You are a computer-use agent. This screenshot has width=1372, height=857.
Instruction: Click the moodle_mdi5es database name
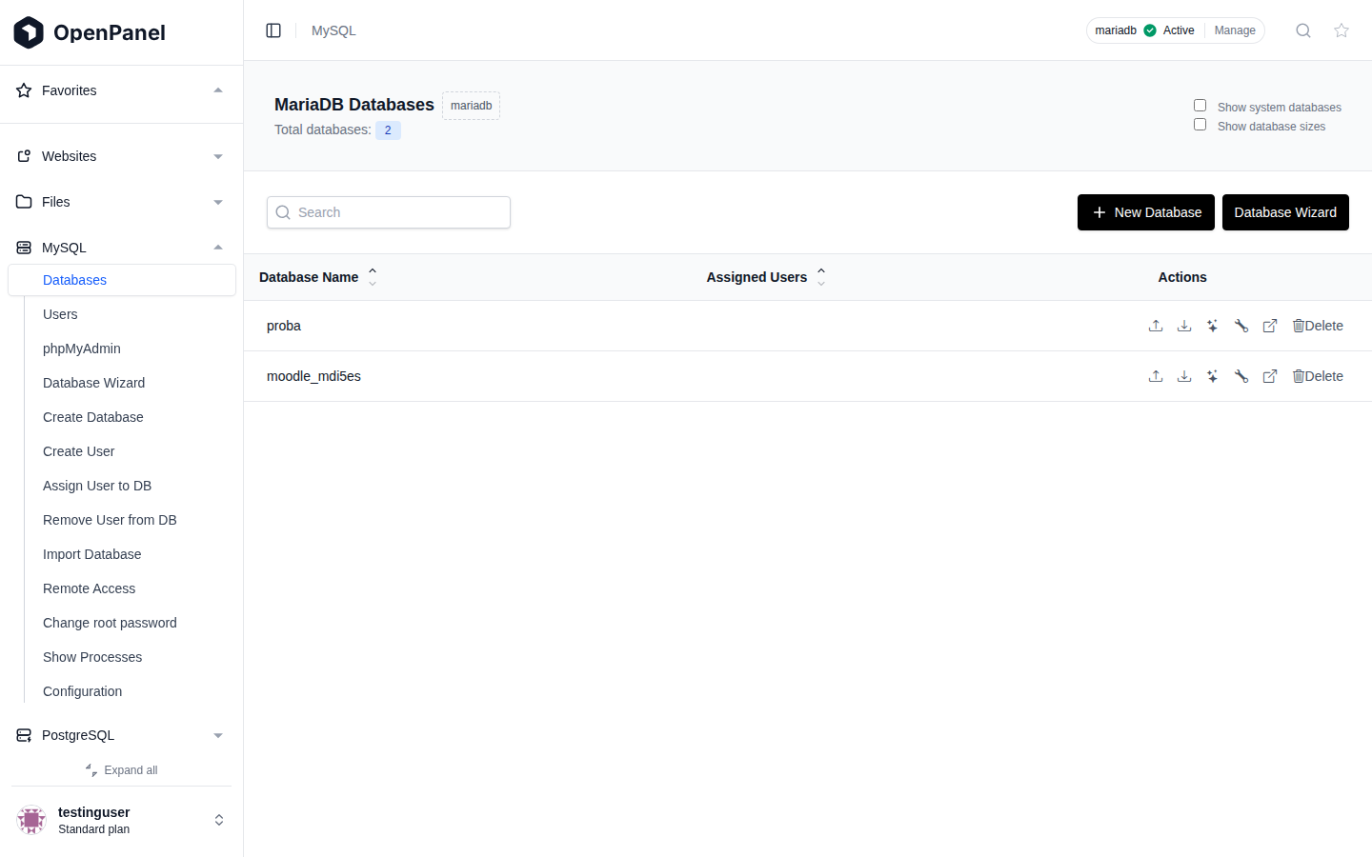(x=313, y=376)
